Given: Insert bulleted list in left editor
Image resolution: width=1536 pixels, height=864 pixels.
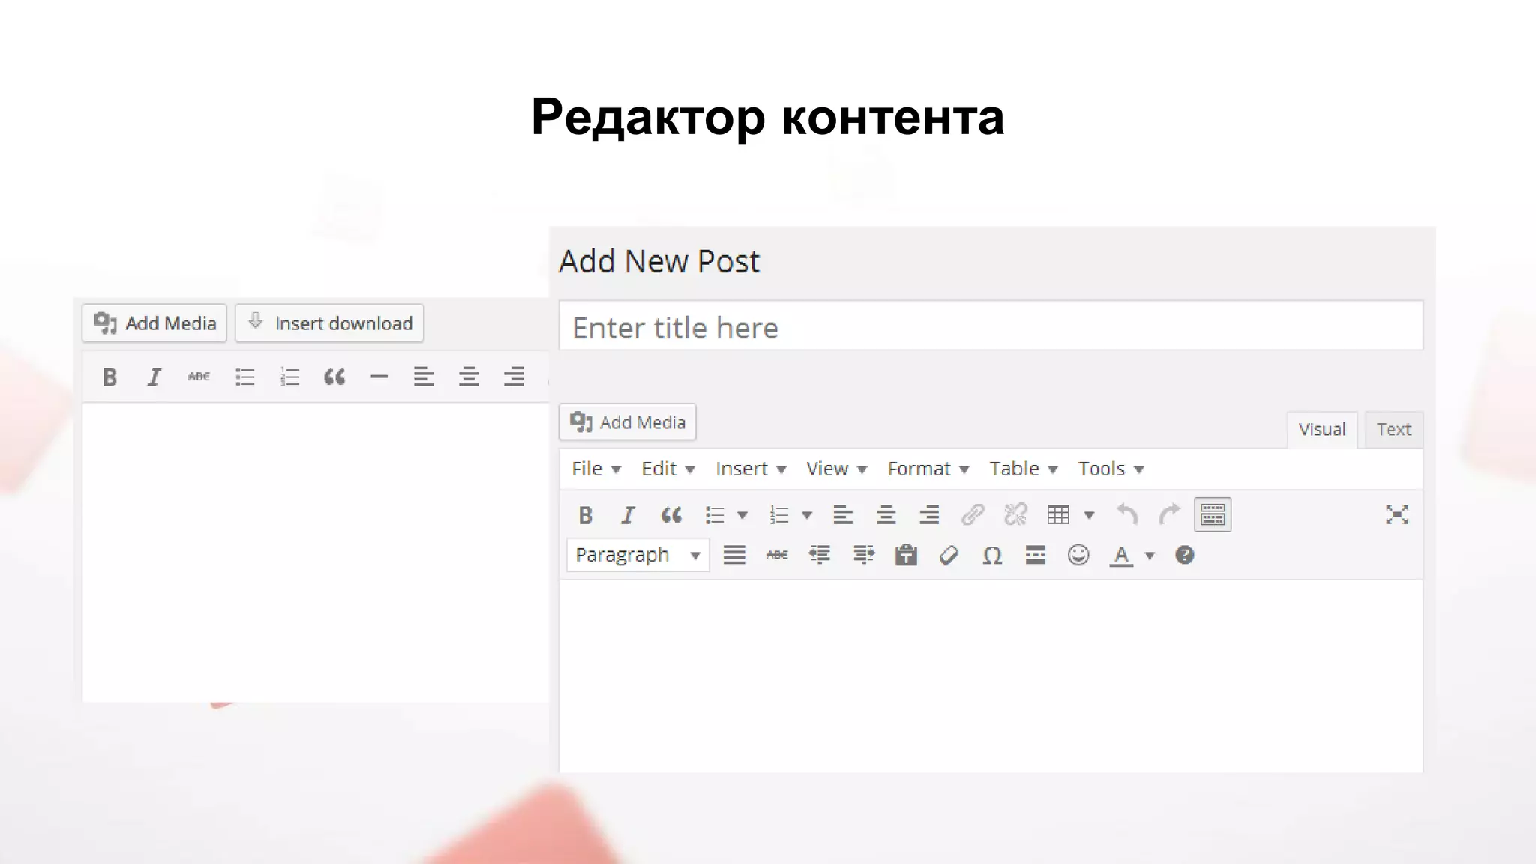Looking at the screenshot, I should point(244,376).
